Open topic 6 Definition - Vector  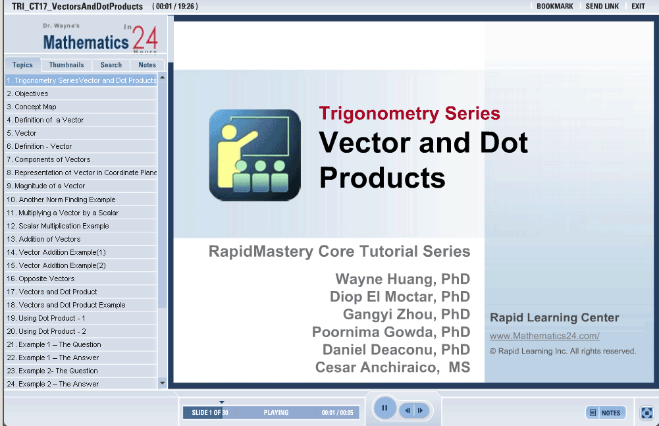click(81, 146)
